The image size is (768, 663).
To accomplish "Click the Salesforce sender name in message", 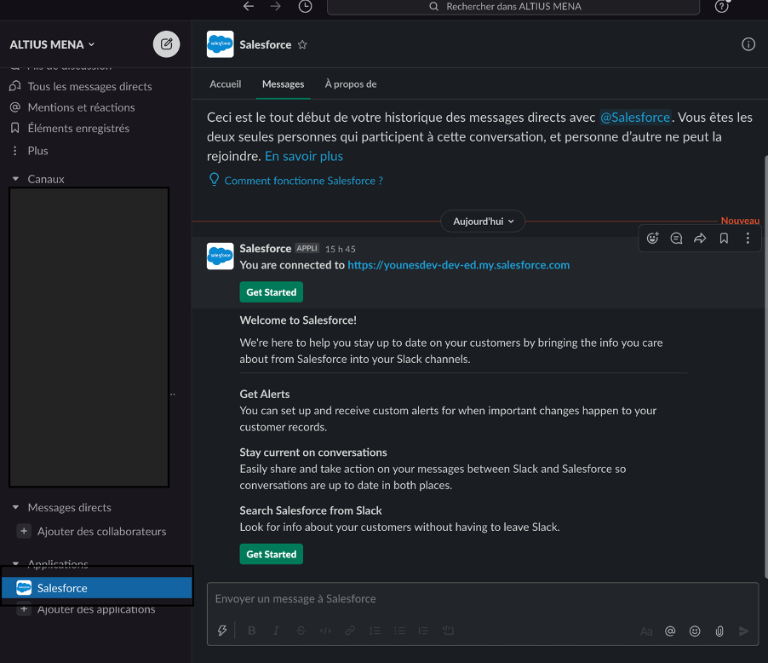I will pyautogui.click(x=266, y=249).
